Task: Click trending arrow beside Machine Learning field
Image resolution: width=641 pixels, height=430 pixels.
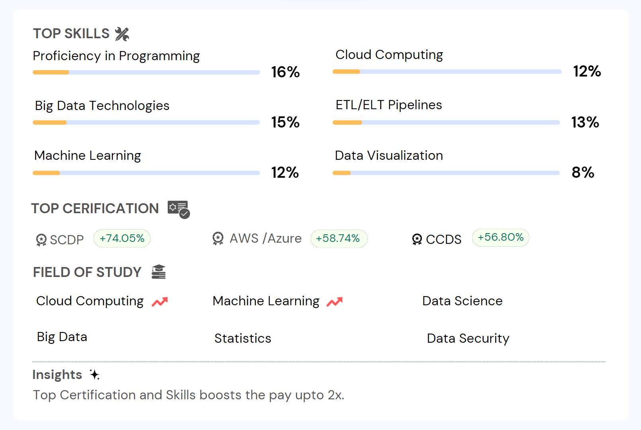Action: pyautogui.click(x=335, y=302)
